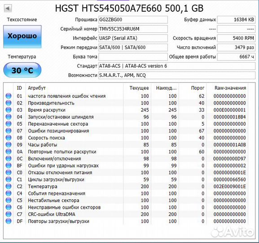Image resolution: width=259 pixels, height=243 pixels.
Task: Click the Raw-значения column header
Action: click(227, 88)
